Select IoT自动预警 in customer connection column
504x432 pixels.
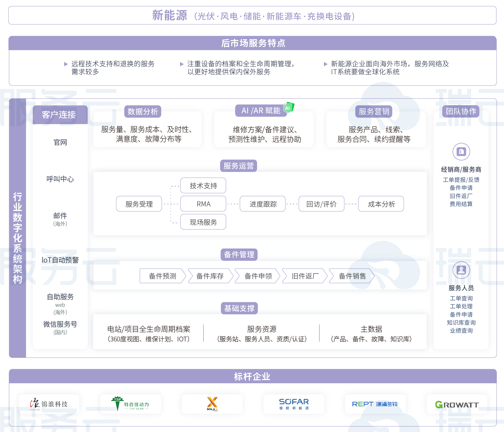click(60, 260)
